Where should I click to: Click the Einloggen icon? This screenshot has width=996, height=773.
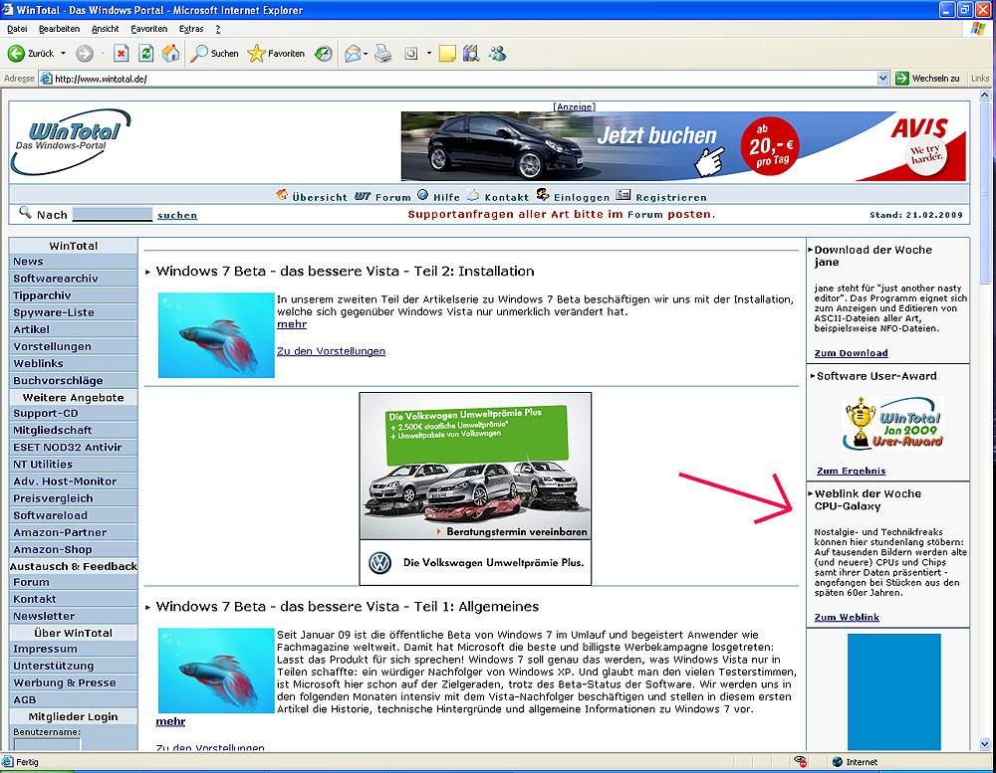pyautogui.click(x=543, y=194)
